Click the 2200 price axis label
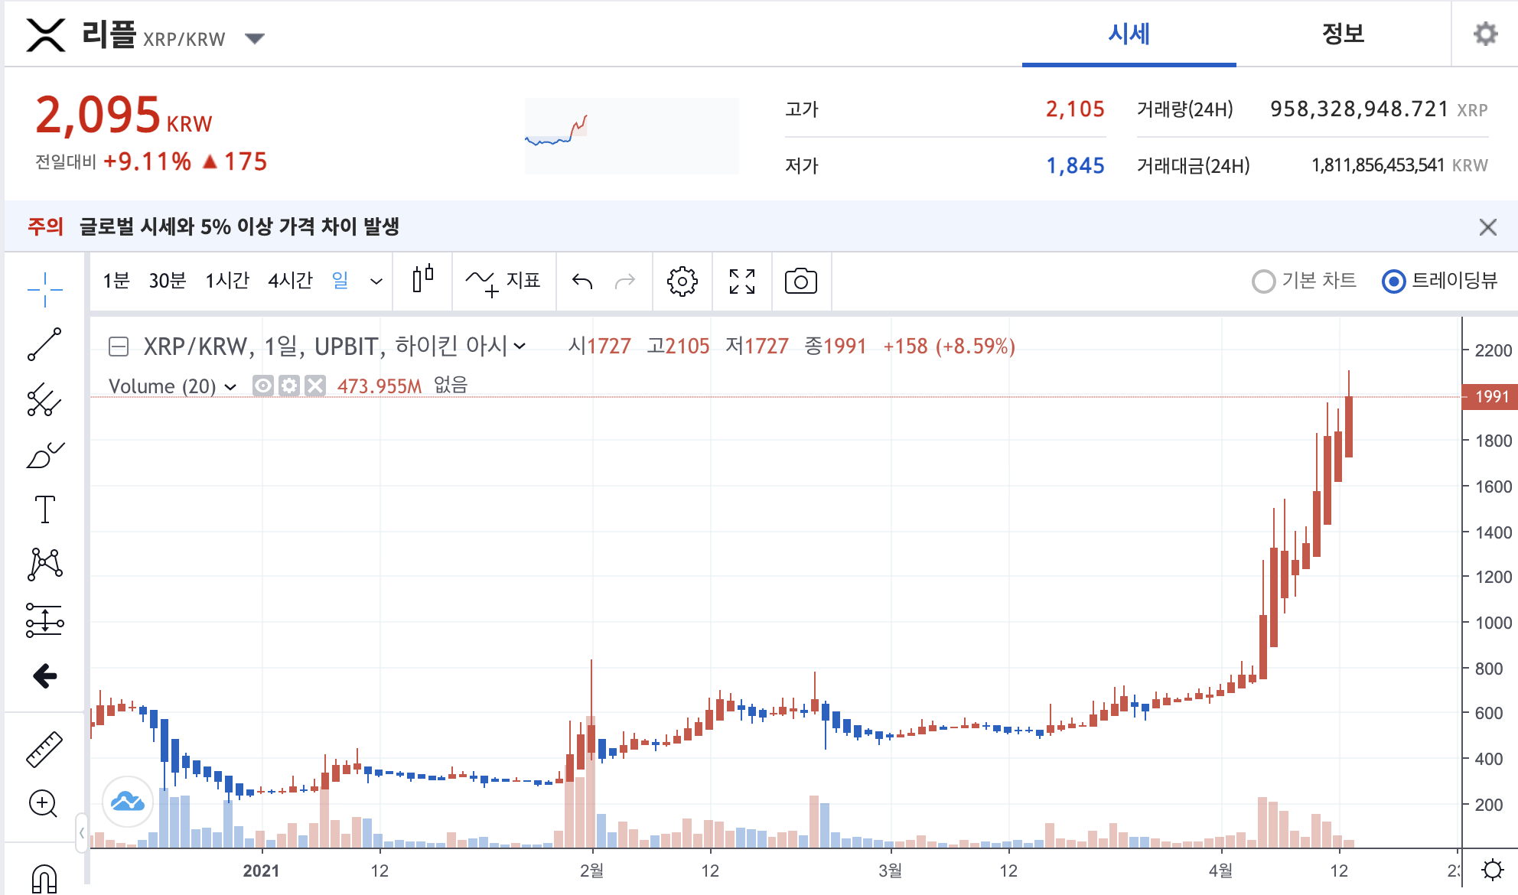1518x895 pixels. coord(1493,350)
